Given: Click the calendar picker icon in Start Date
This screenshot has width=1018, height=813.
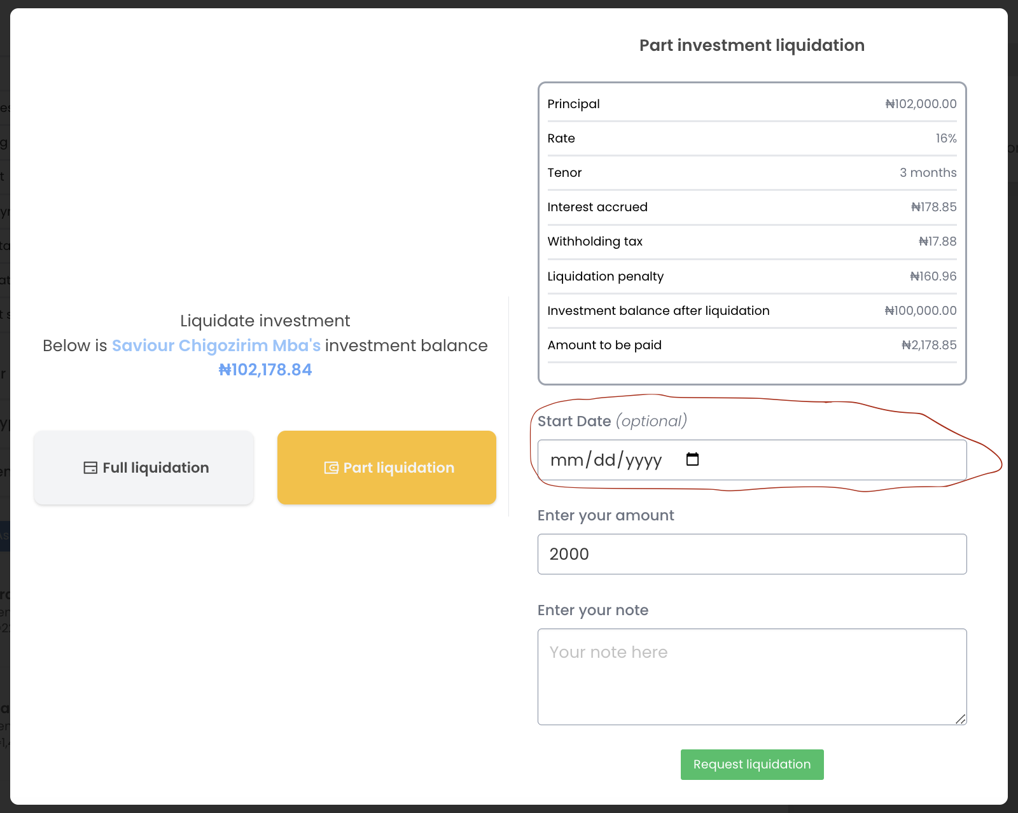Looking at the screenshot, I should pyautogui.click(x=692, y=459).
